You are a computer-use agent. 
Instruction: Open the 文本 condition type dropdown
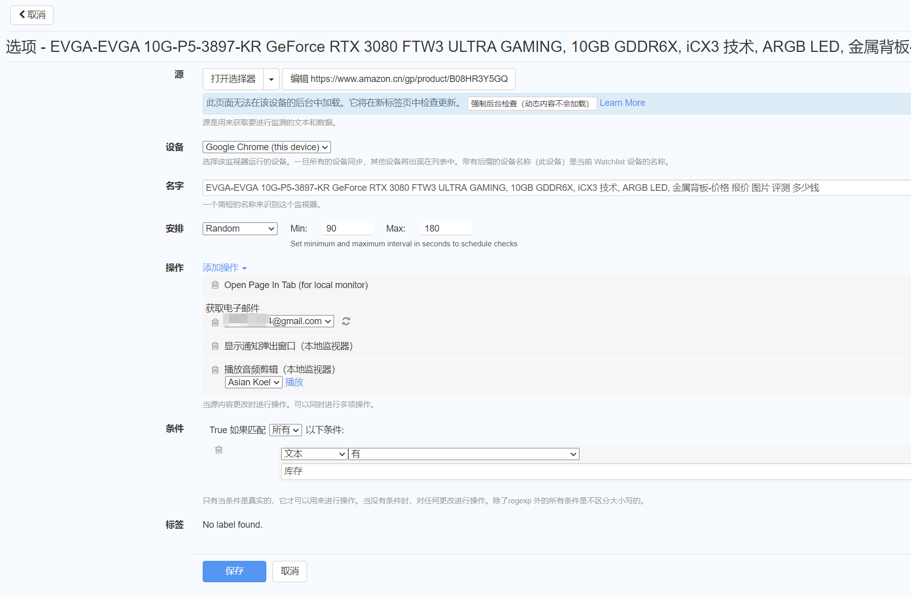point(314,454)
